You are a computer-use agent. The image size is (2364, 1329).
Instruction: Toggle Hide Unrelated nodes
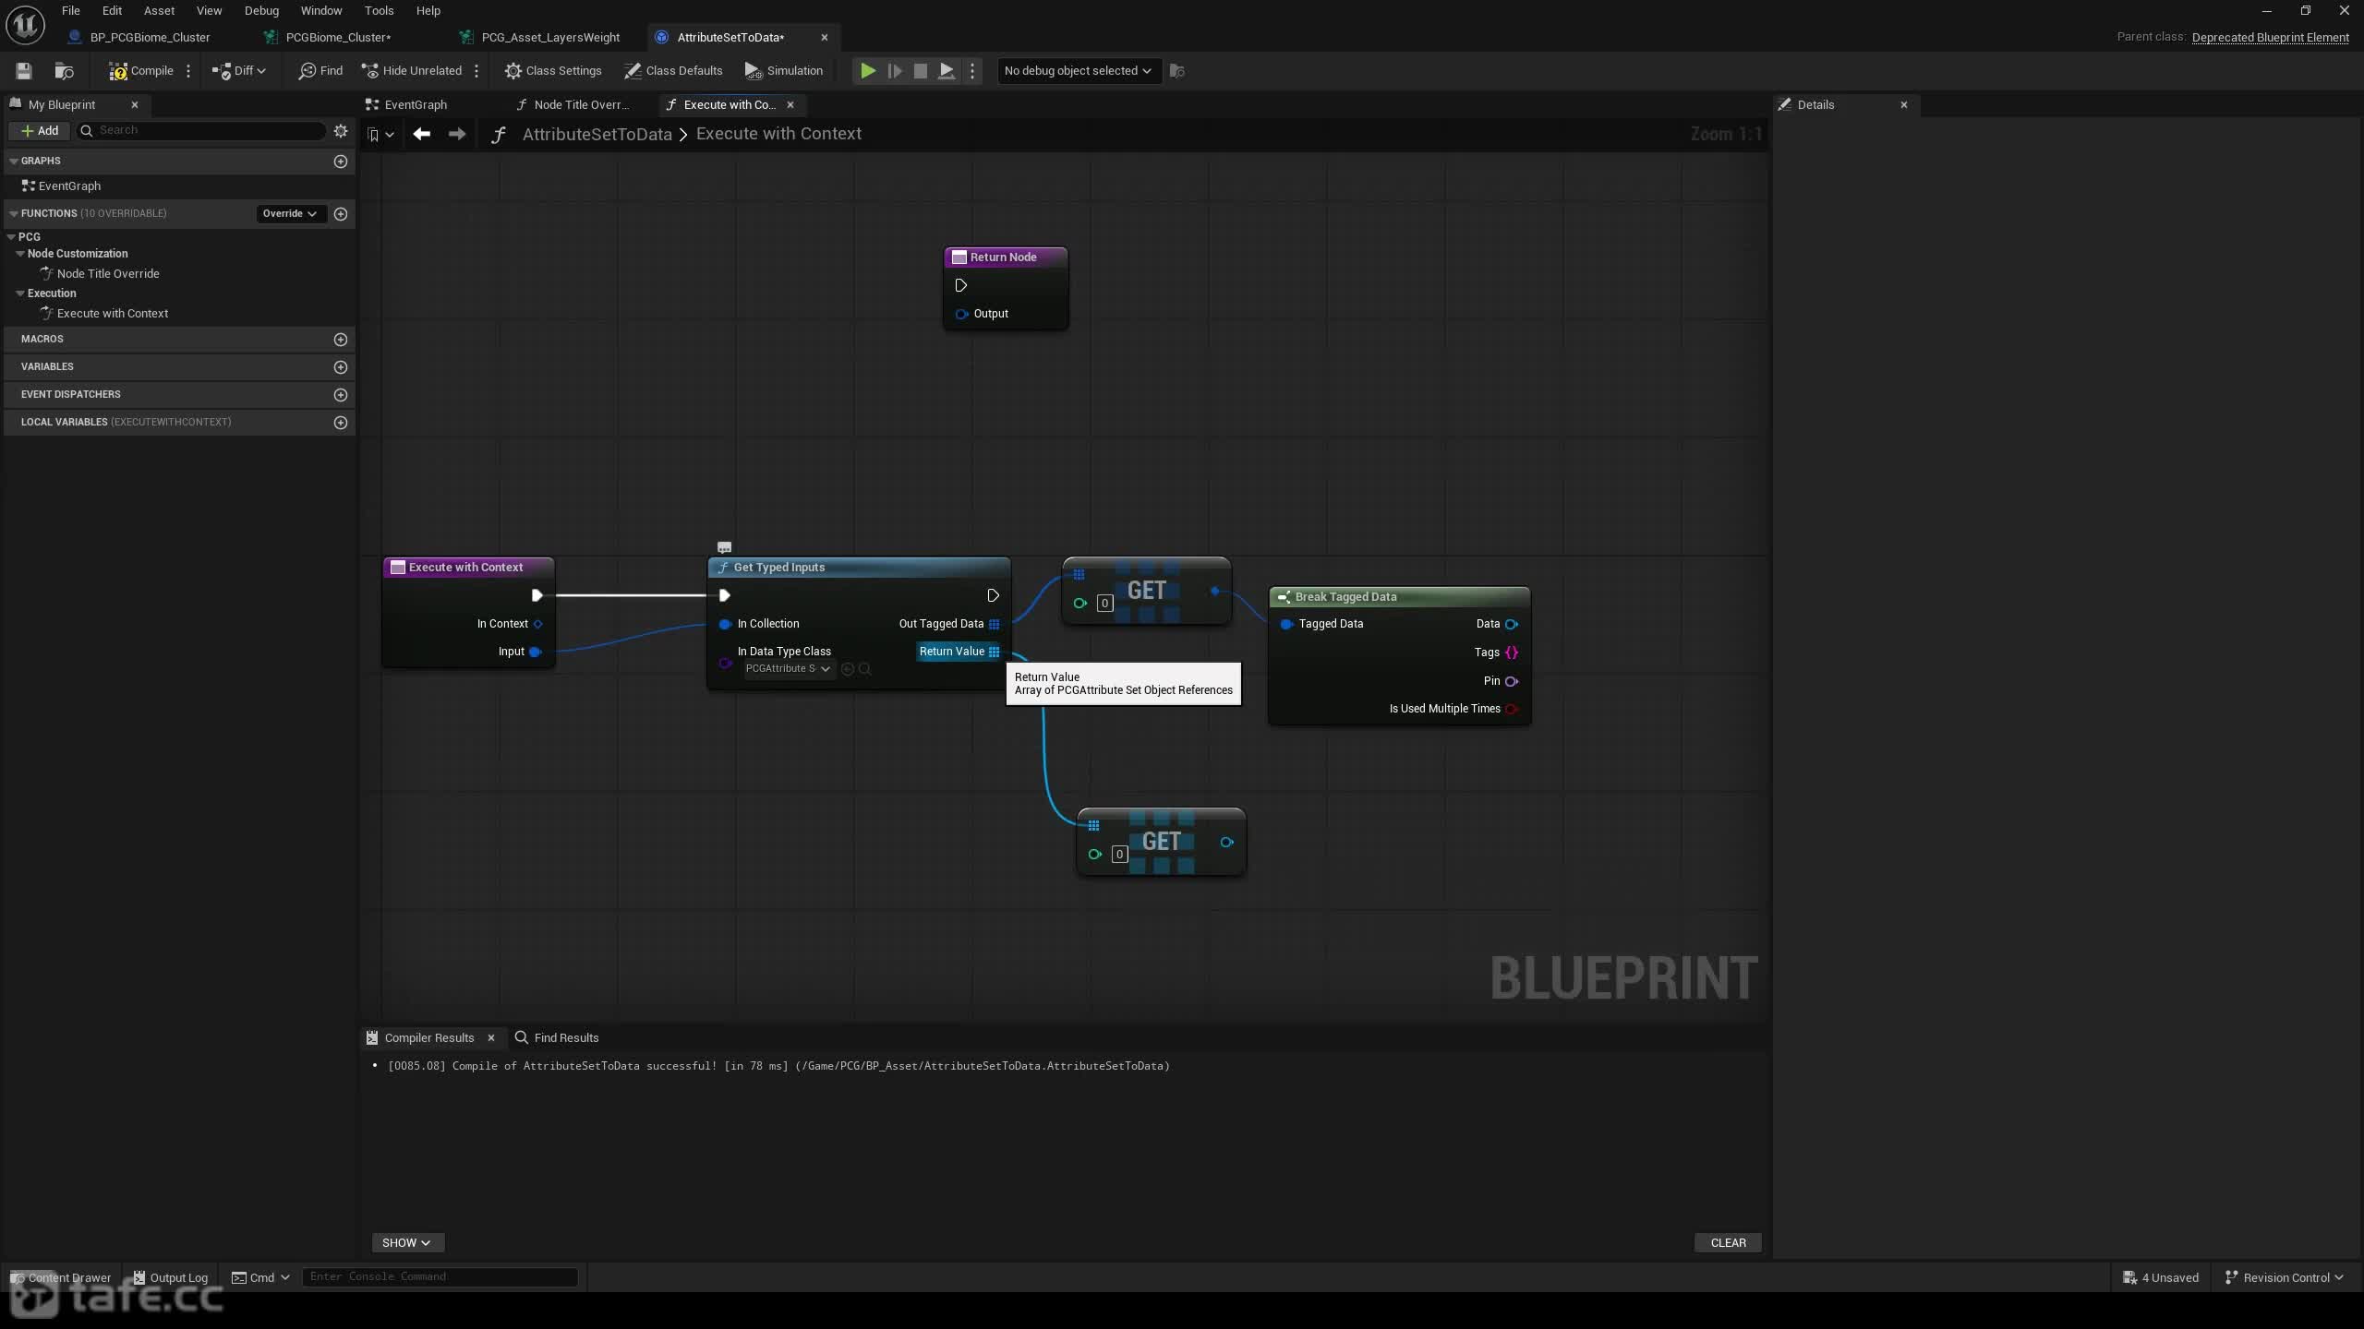coord(412,70)
